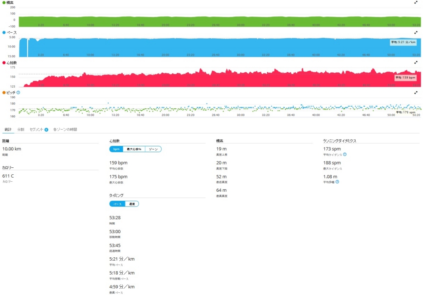Click the 5:18 分/km moving pace
Image resolution: width=423 pixels, height=297 pixels.
122,273
